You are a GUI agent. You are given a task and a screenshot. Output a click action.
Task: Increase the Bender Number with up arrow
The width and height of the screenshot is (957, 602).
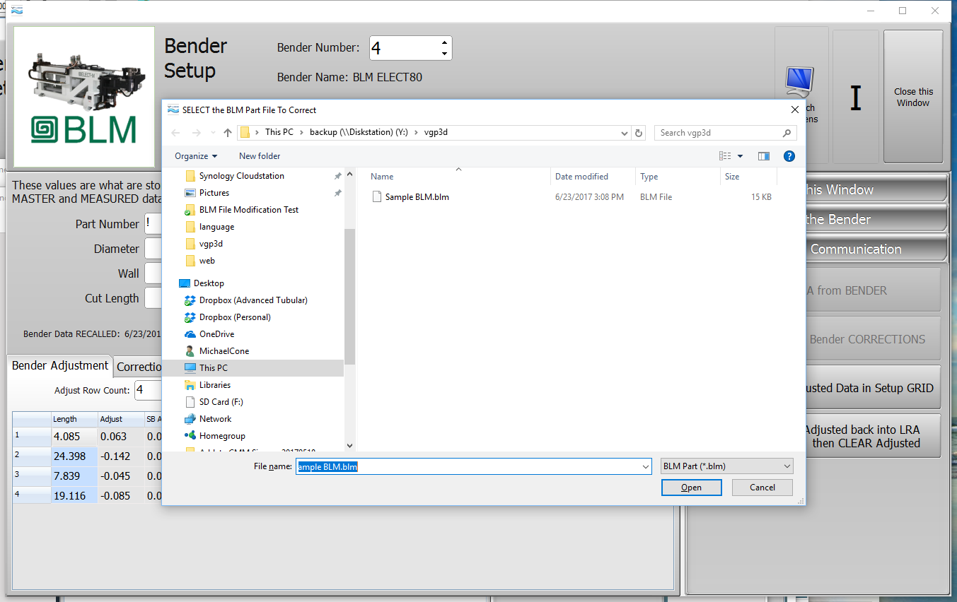(x=444, y=42)
